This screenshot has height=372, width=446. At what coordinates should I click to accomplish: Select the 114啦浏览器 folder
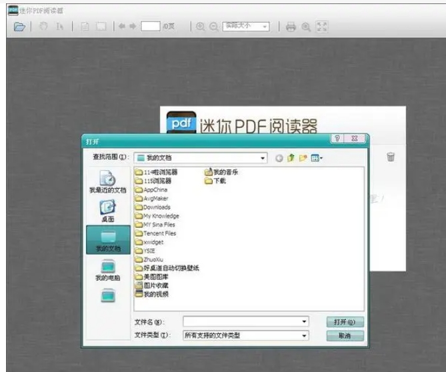[156, 172]
